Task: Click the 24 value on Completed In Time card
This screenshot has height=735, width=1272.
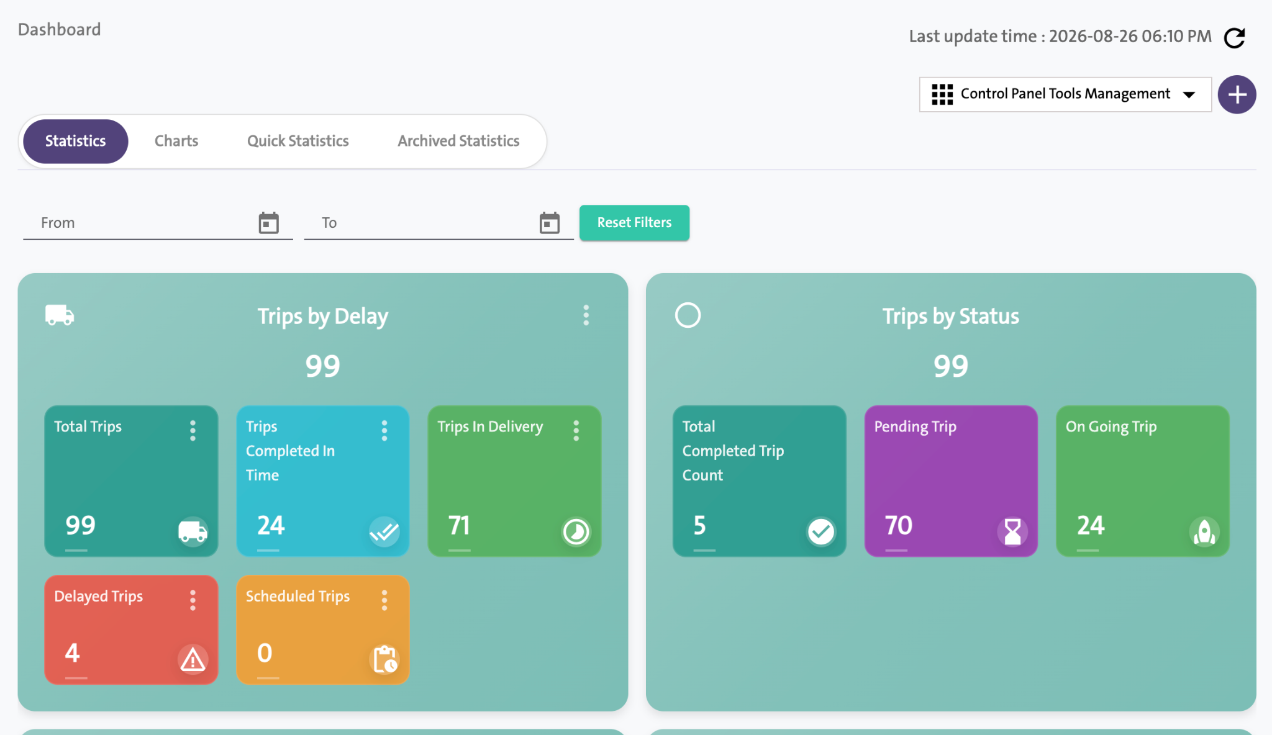Action: [x=271, y=525]
